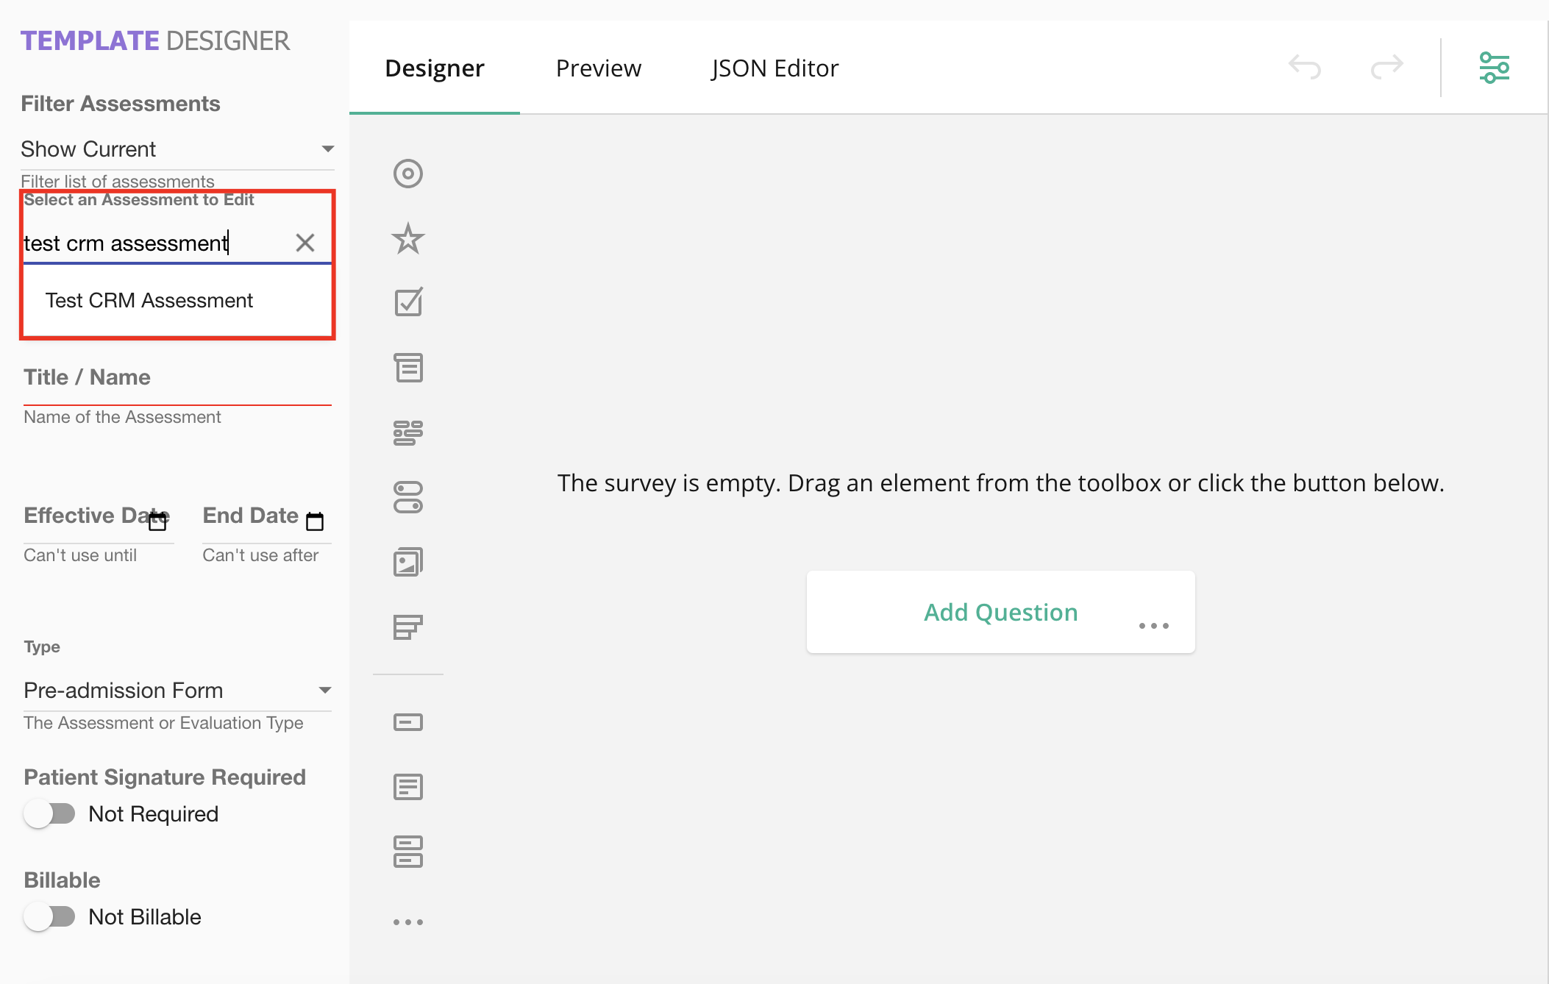Select the Radiogroup toolbox icon
Viewport: 1549px width, 984px height.
pos(407,174)
